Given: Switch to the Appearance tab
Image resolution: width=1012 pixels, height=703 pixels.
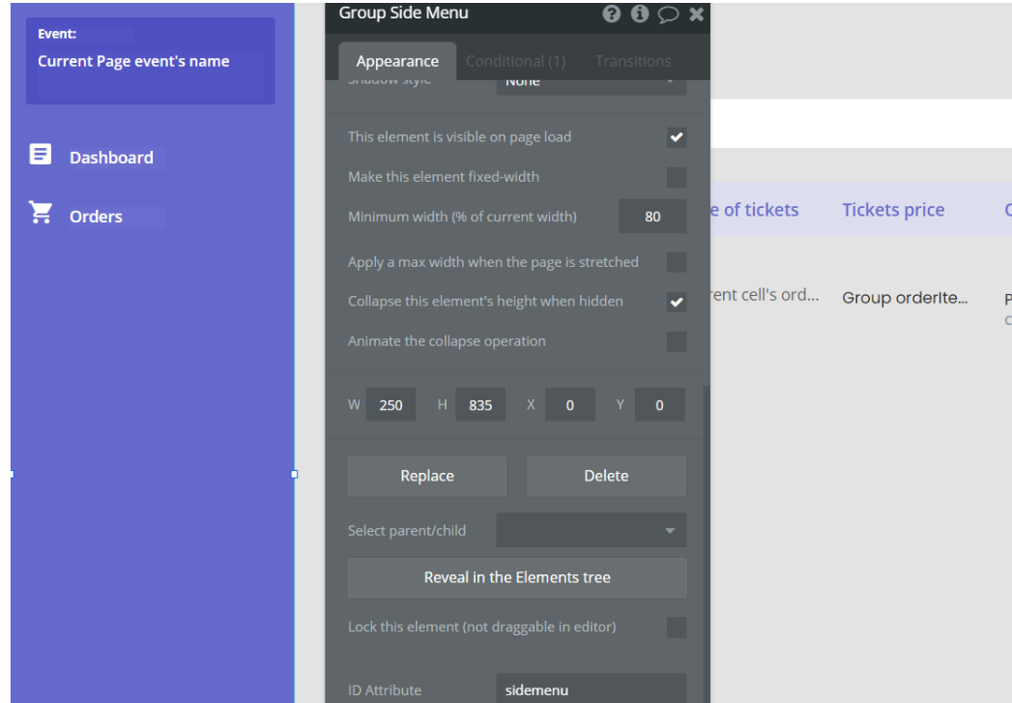Looking at the screenshot, I should 397,61.
